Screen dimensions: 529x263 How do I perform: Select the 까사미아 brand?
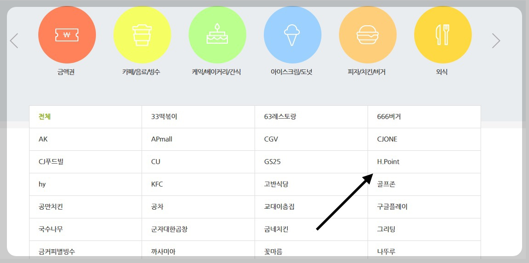[x=198, y=250]
